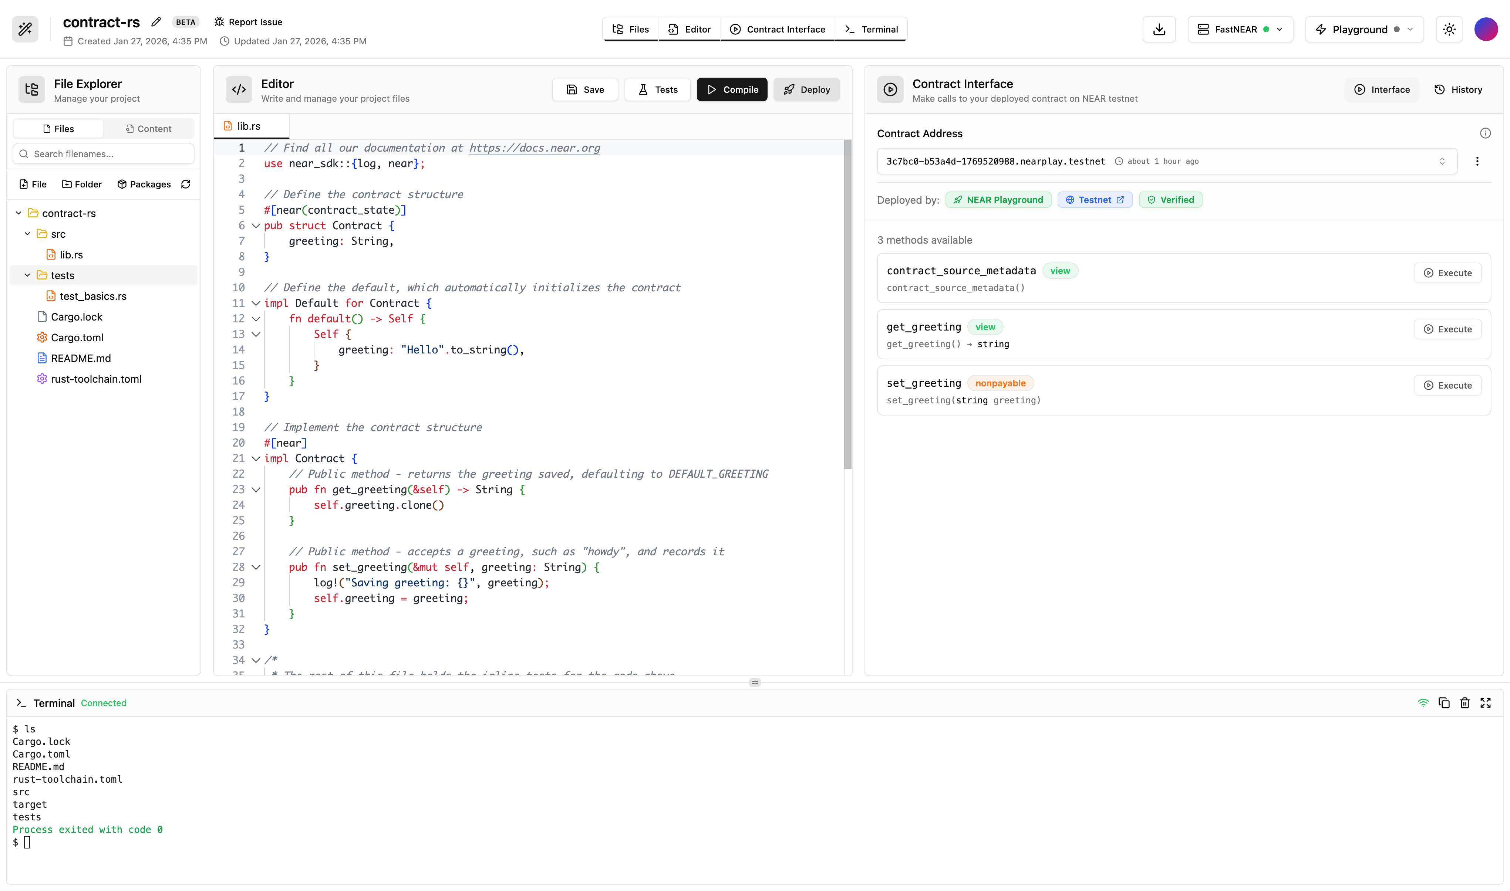Fold impl Default at line 11
Viewport: 1510px width, 891px height.
pyautogui.click(x=256, y=303)
